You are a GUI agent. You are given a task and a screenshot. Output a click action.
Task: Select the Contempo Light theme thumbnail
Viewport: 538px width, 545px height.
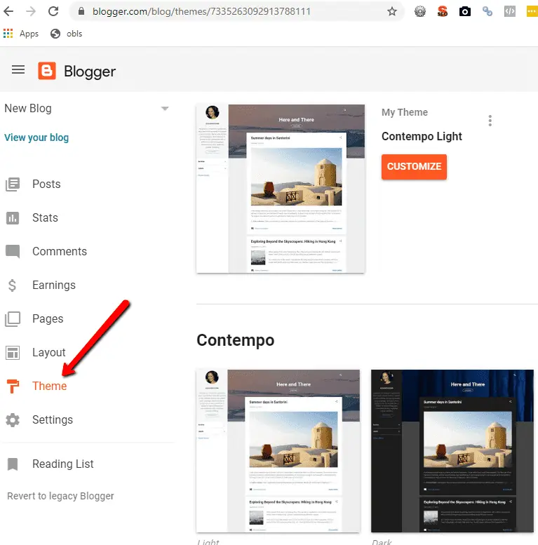278,451
